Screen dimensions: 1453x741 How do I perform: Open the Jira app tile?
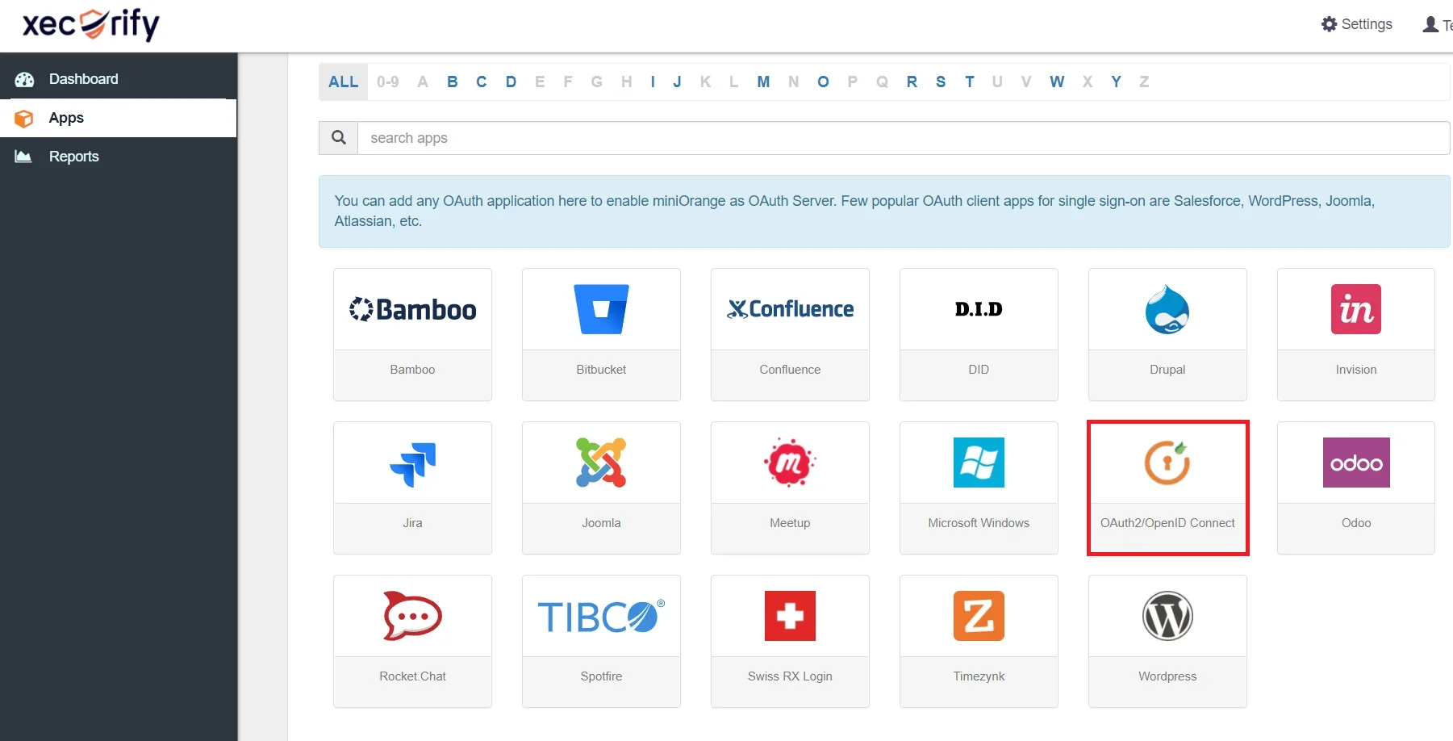point(412,463)
